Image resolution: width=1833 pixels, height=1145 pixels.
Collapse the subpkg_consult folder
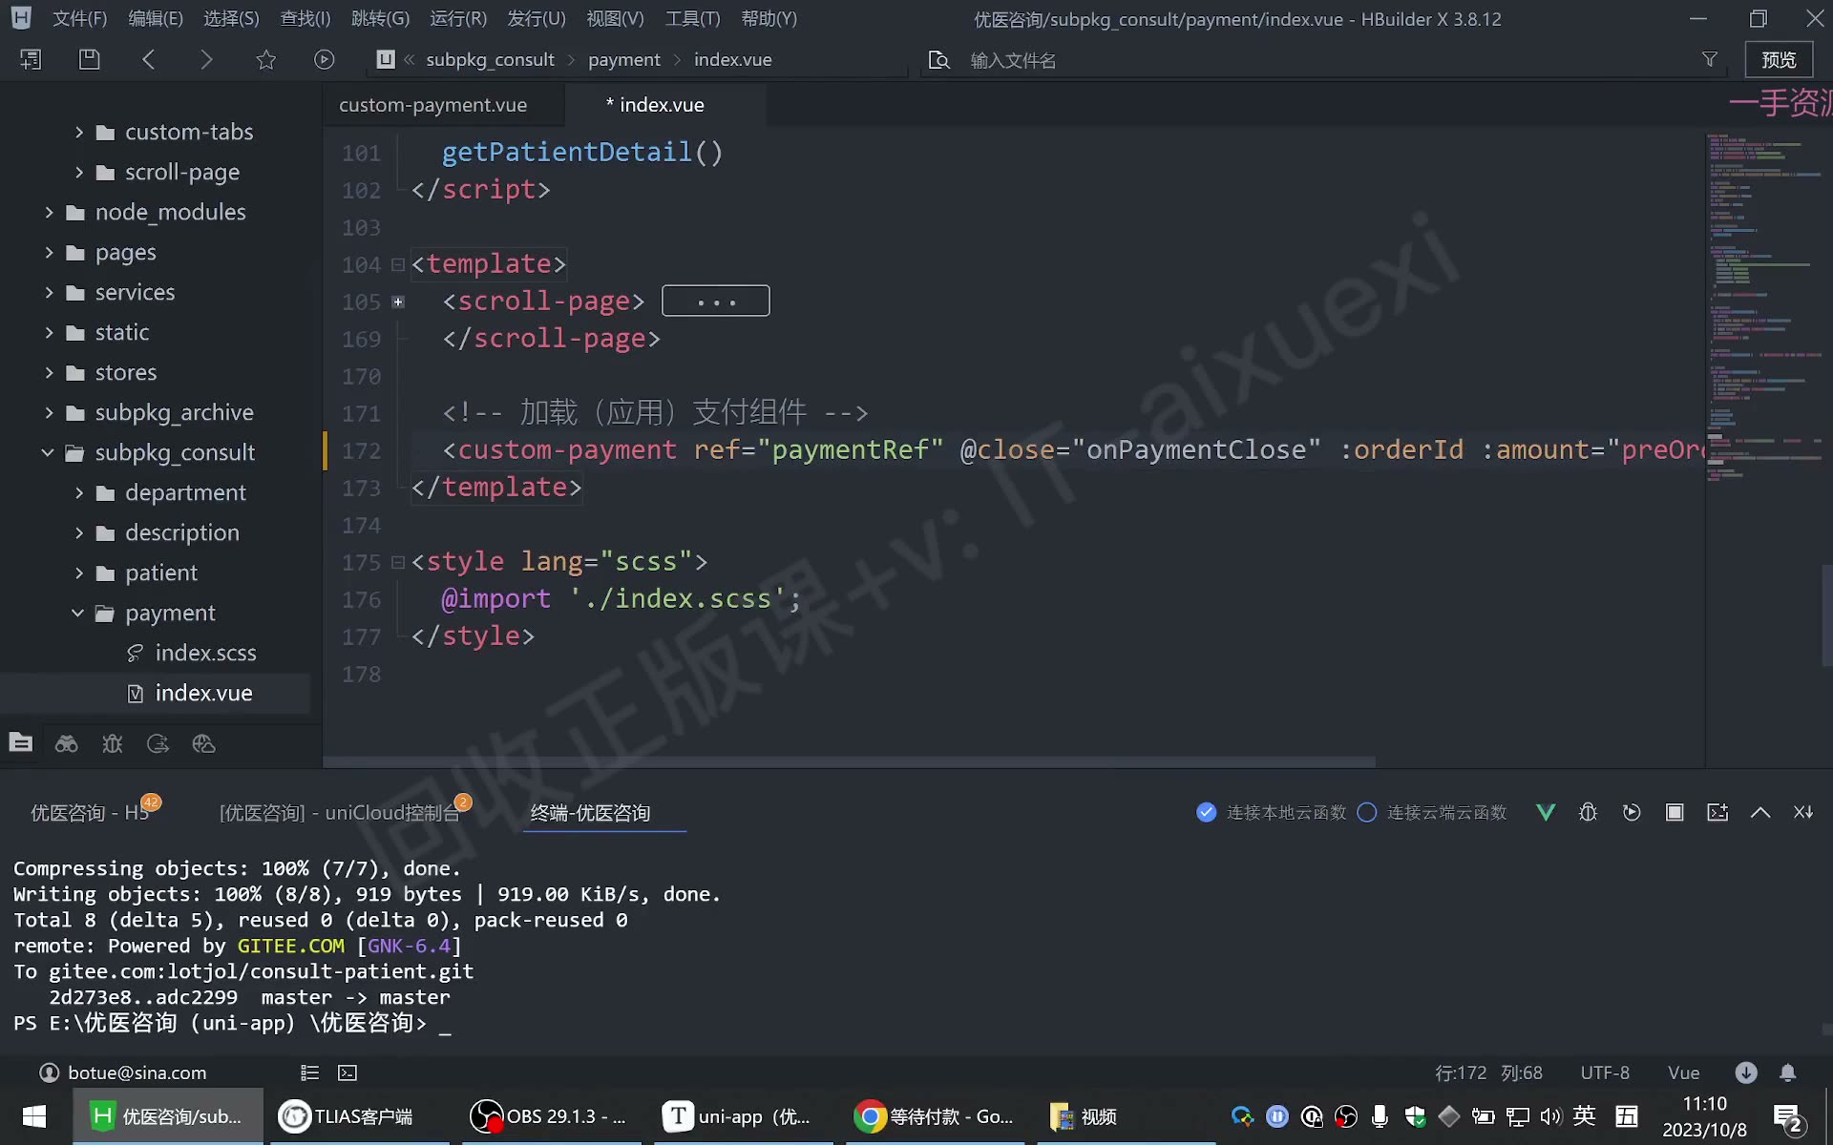[48, 452]
